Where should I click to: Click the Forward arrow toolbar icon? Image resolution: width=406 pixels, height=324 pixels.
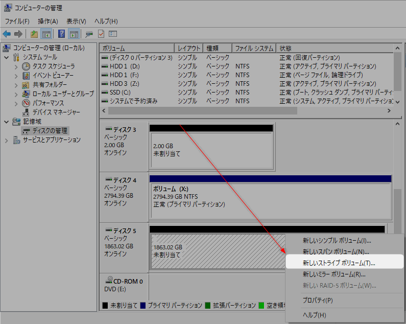18,34
